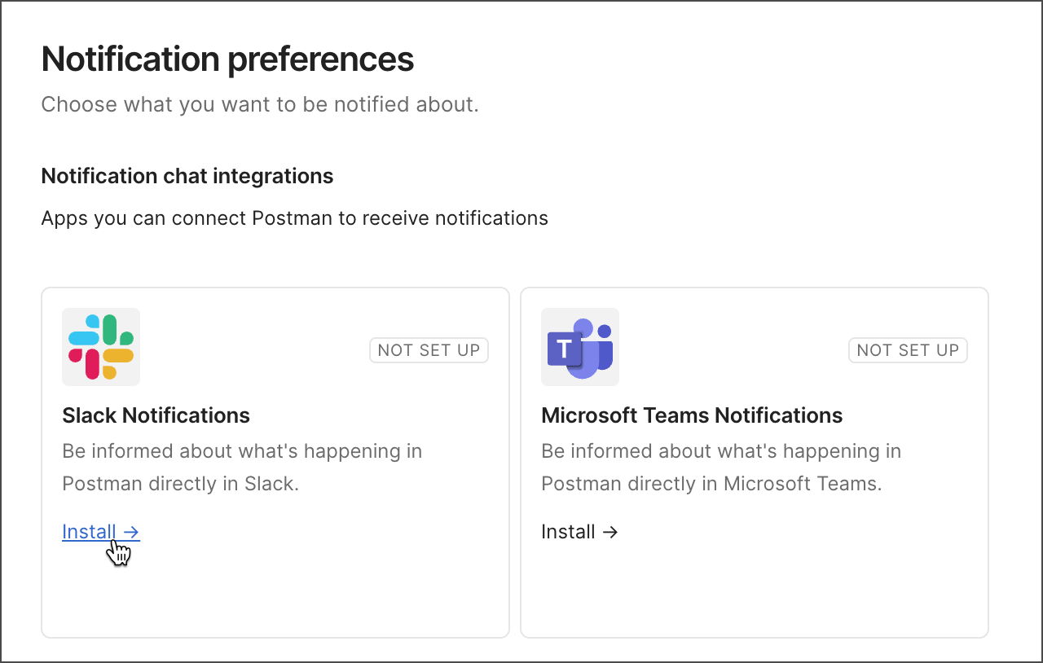The height and width of the screenshot is (663, 1043).
Task: Click the arrow beside the Teams Install link
Action: (x=610, y=532)
